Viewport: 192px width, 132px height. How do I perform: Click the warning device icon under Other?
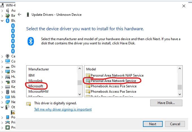[13, 112]
